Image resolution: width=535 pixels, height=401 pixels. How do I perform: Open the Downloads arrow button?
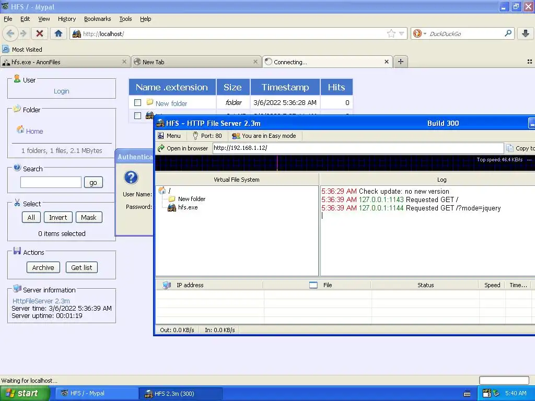[x=526, y=33]
